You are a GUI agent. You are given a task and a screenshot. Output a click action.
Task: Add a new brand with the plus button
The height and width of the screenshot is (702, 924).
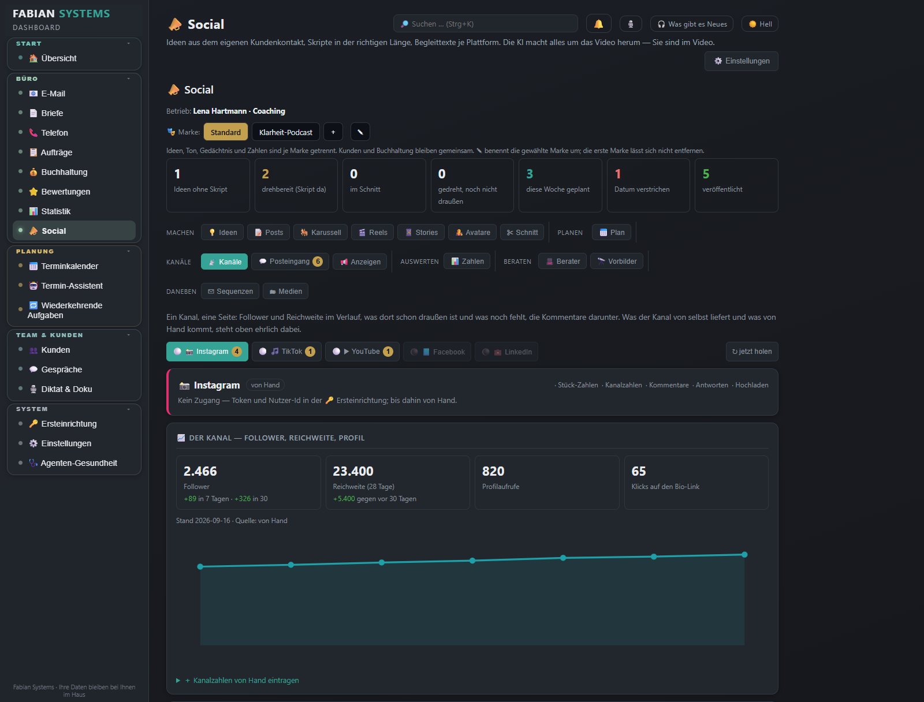click(333, 132)
